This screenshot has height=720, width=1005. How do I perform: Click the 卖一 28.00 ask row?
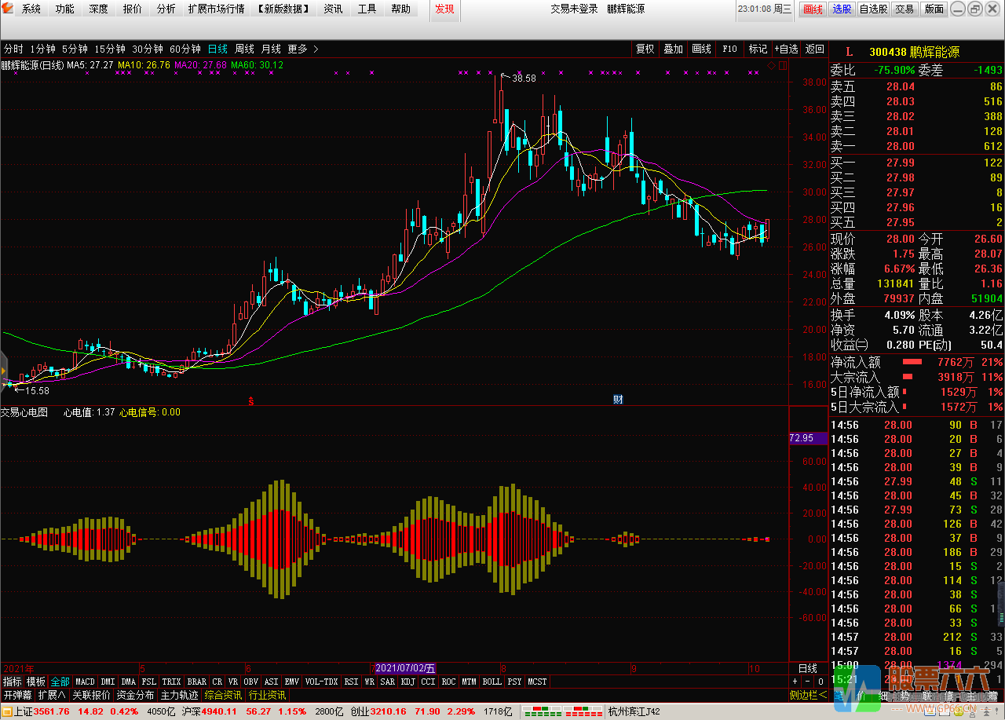click(916, 146)
